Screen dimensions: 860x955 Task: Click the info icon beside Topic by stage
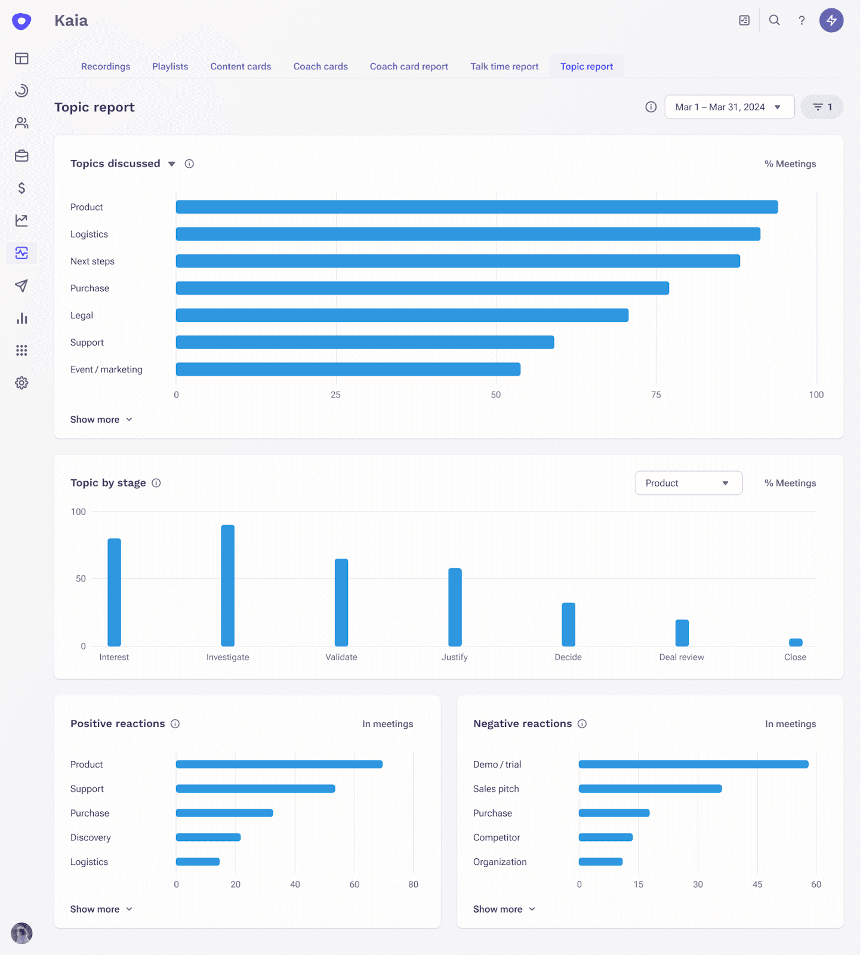[156, 483]
